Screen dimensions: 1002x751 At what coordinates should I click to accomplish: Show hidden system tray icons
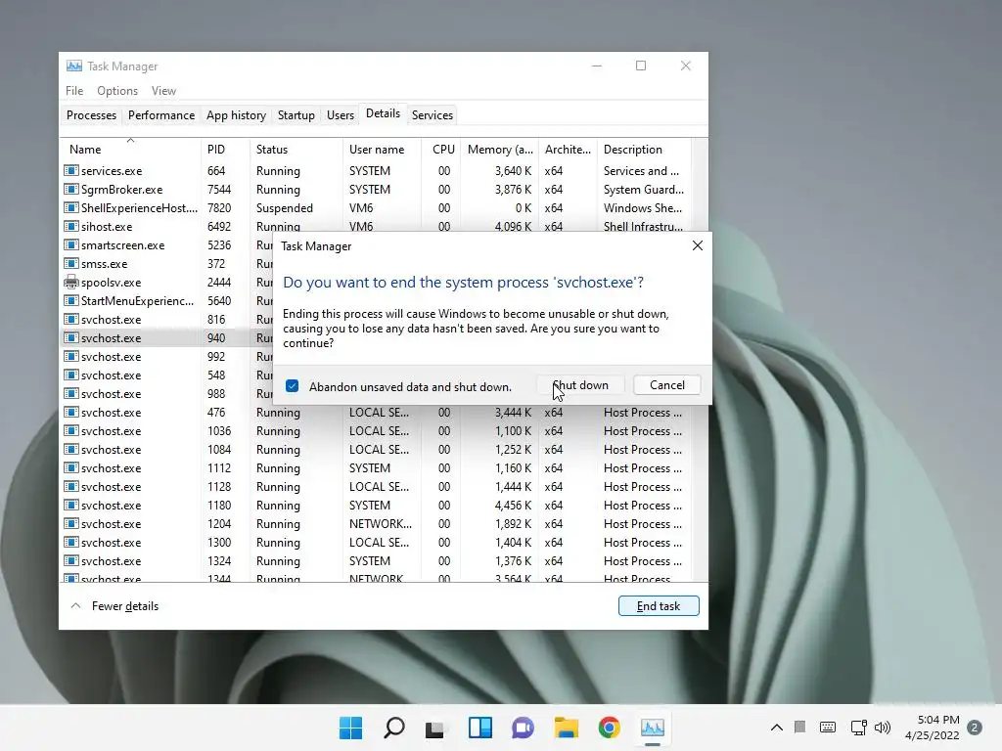click(x=776, y=728)
